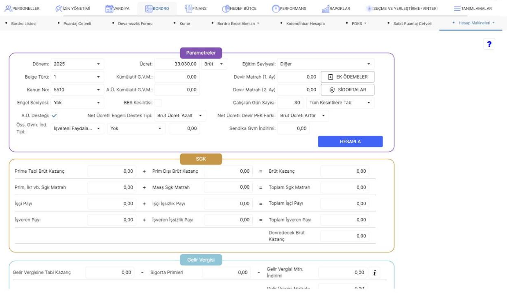Click the Ücret amount input field

coord(178,64)
